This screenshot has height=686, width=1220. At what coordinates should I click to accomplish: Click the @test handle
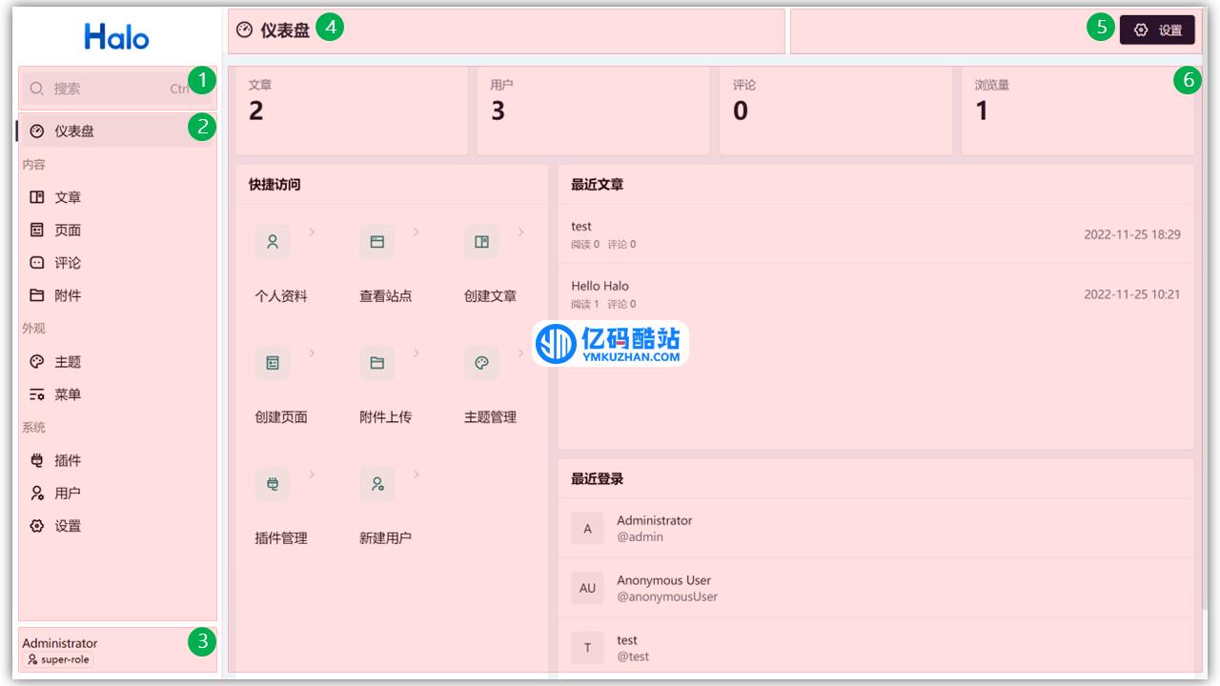pos(633,656)
